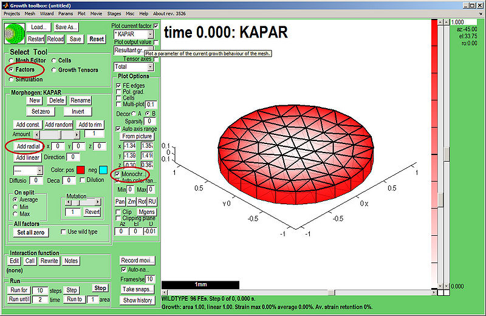Screen dimensions: 486x316
Task: Toggle the FE edges checkbox
Action: pos(118,86)
